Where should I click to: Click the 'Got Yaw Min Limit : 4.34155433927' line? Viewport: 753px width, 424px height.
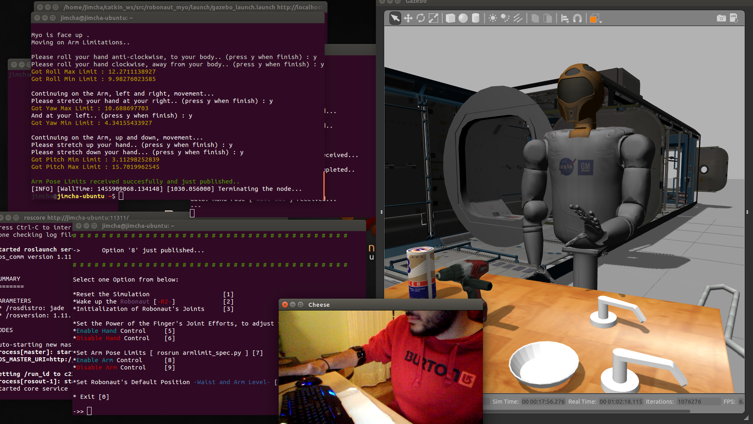92,123
